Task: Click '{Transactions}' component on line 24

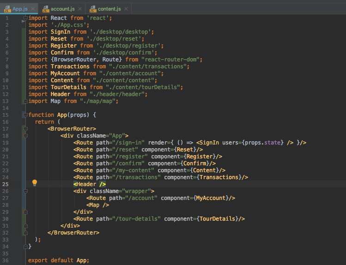Action: click(x=219, y=177)
